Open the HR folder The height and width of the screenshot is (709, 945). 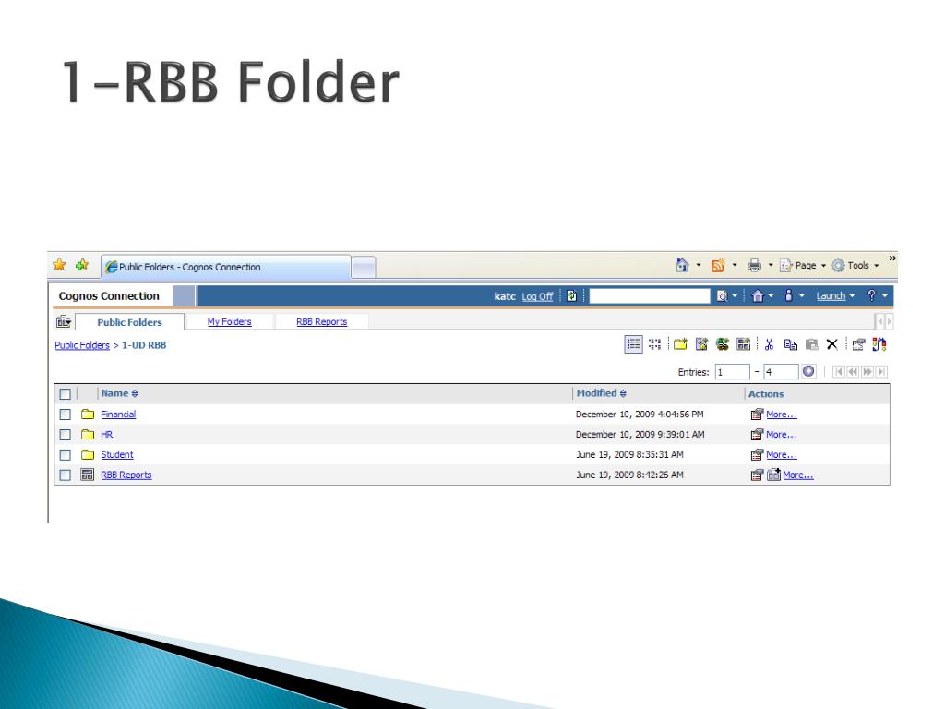click(x=107, y=434)
